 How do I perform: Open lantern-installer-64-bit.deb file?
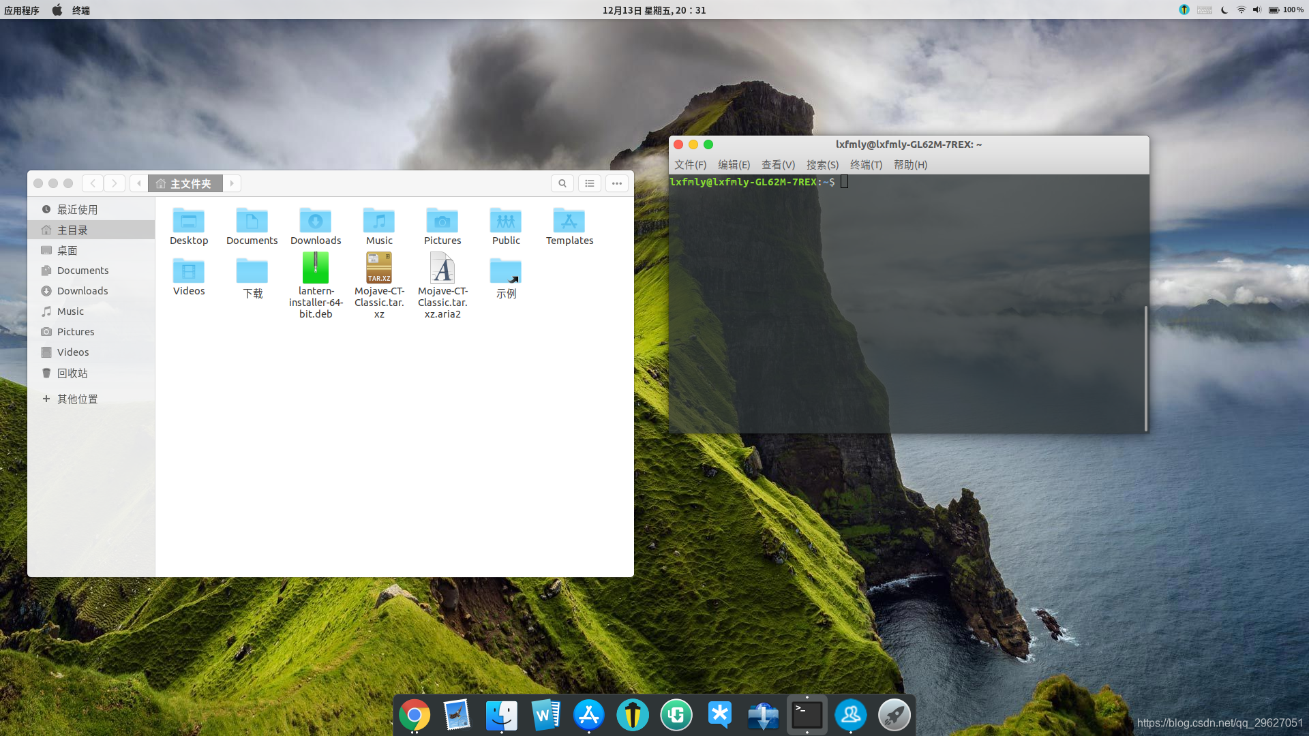click(316, 269)
